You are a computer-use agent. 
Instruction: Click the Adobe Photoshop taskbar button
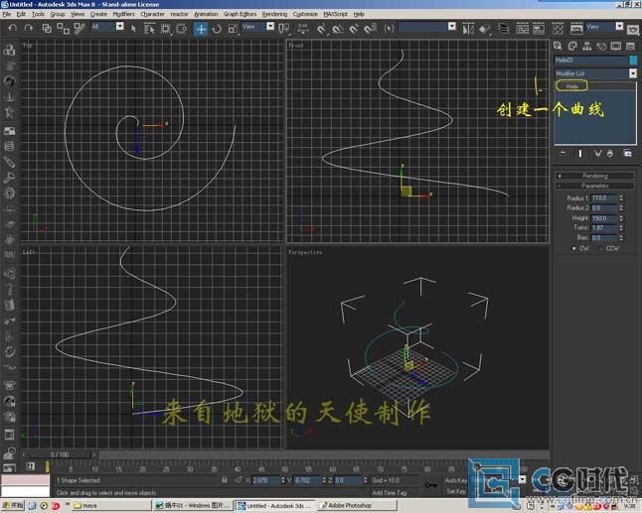point(357,506)
